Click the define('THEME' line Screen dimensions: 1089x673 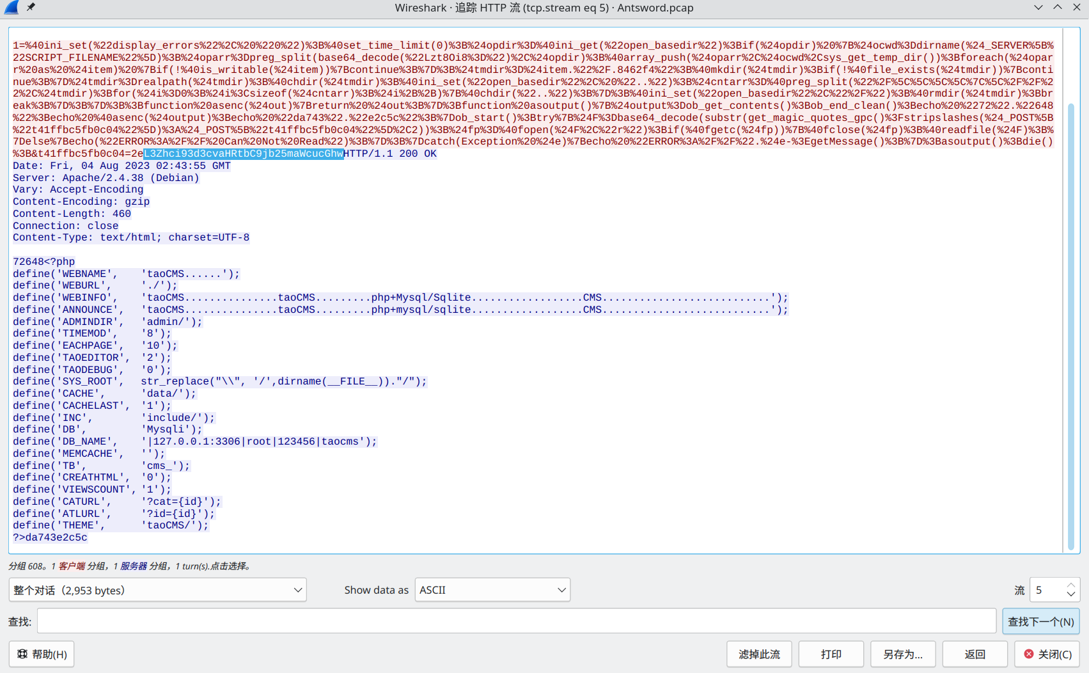click(x=111, y=525)
